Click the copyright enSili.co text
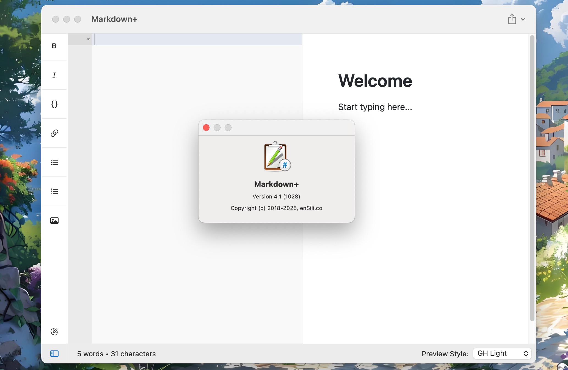This screenshot has width=568, height=370. 276,208
